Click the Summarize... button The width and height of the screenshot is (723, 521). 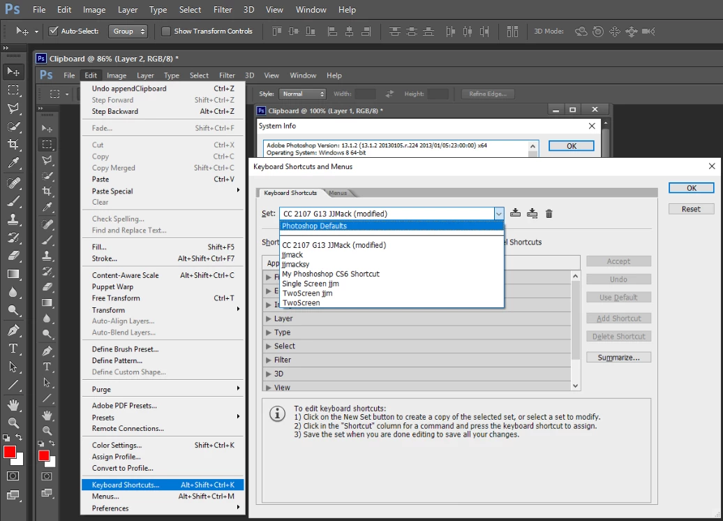[x=618, y=357]
